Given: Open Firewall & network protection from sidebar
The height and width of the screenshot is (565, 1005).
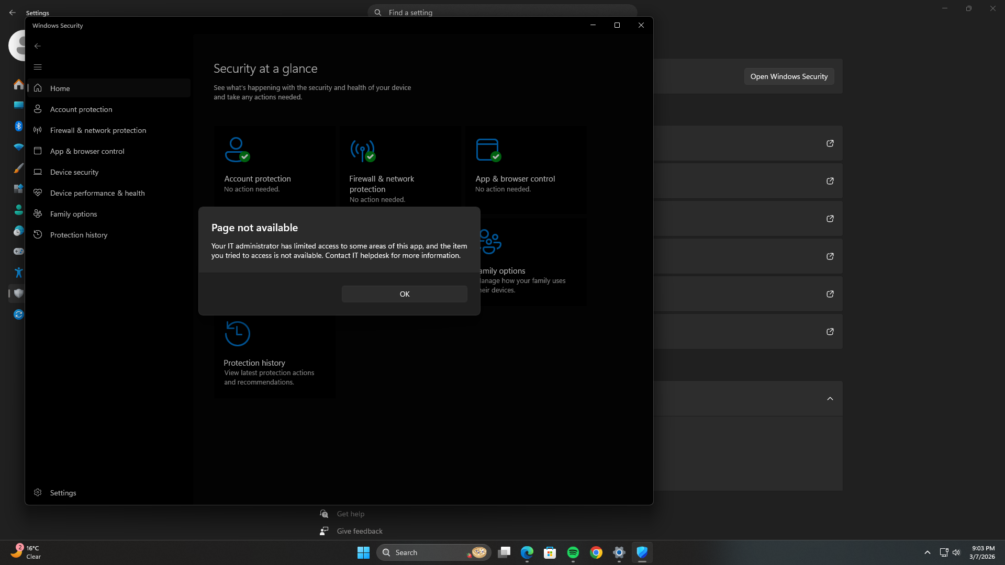Looking at the screenshot, I should (x=98, y=130).
